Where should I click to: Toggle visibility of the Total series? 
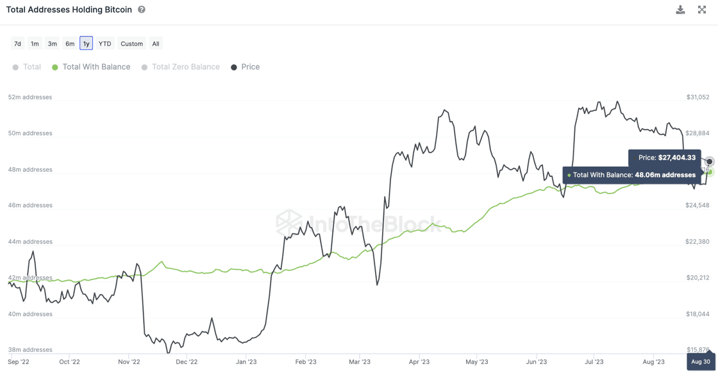pos(27,67)
